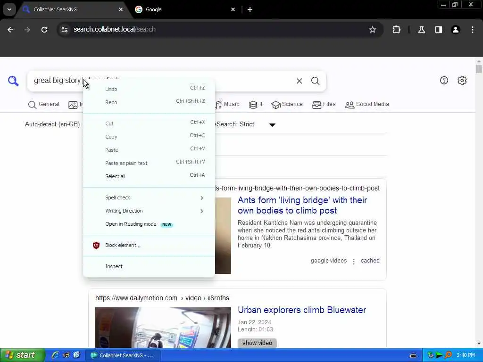Viewport: 483px width, 362px height.
Task: Select Cut in the context menu
Action: click(x=149, y=123)
